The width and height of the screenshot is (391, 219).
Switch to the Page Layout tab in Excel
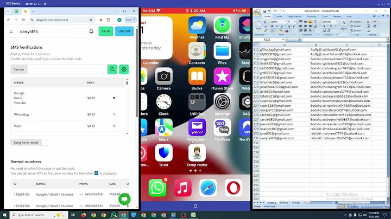pos(294,16)
